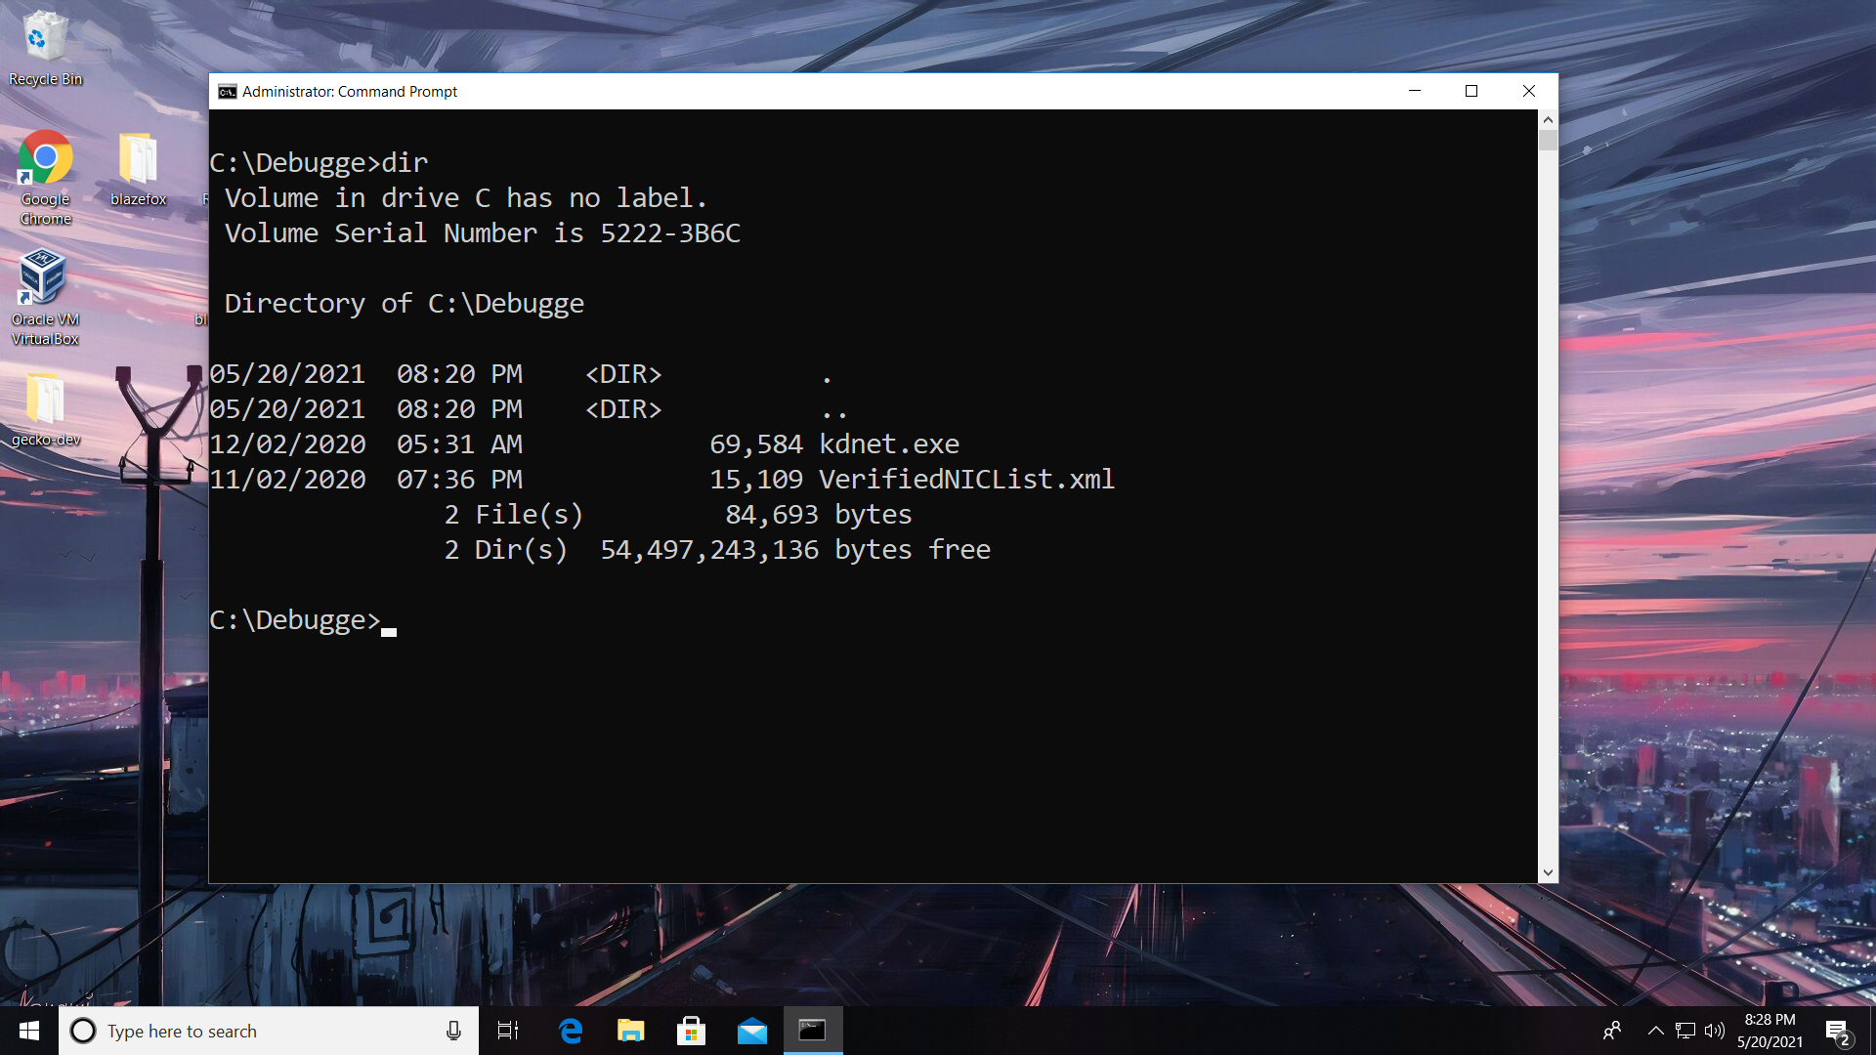Click the kdnet.exe file name in output
Screen dimensions: 1876x1055
[x=889, y=444]
